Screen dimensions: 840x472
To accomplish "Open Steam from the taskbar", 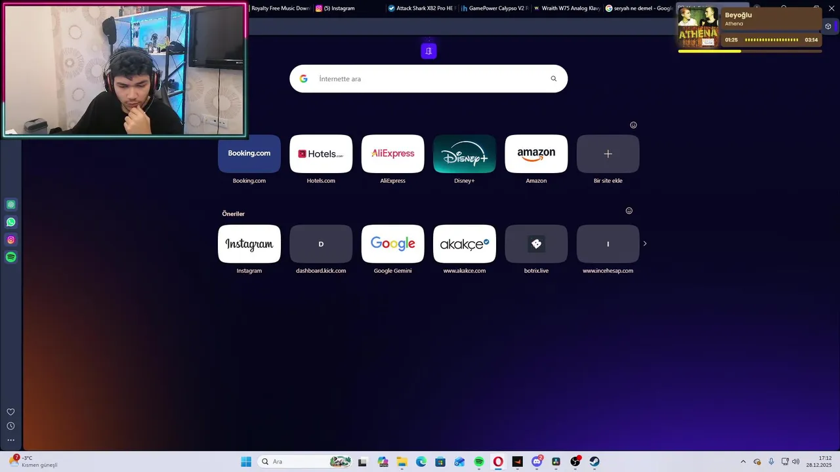I will point(595,462).
